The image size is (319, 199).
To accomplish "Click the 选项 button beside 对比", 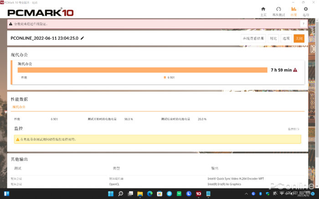I will click(286, 38).
